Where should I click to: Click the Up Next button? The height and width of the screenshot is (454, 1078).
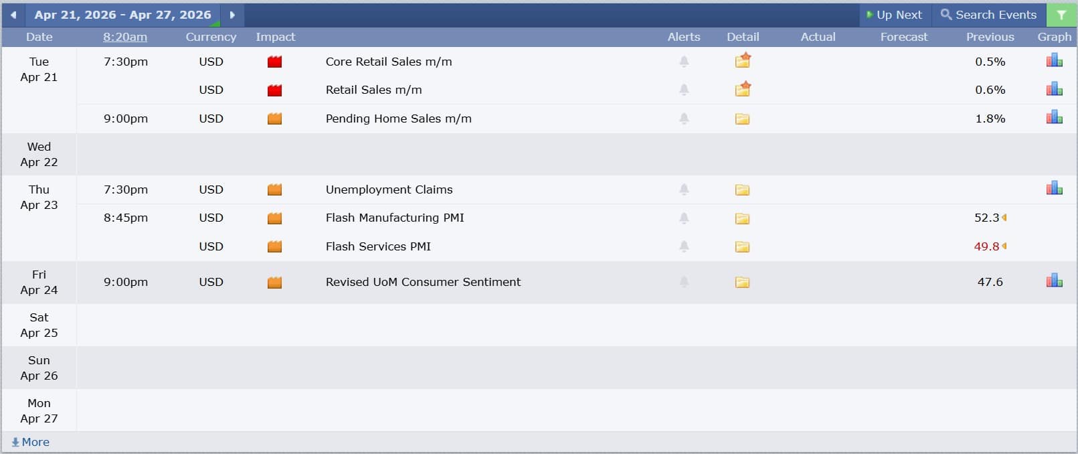(x=894, y=15)
